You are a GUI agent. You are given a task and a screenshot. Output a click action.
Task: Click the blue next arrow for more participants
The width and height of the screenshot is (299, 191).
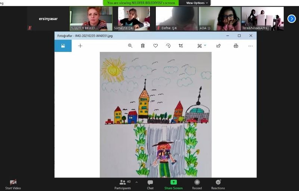click(x=292, y=19)
